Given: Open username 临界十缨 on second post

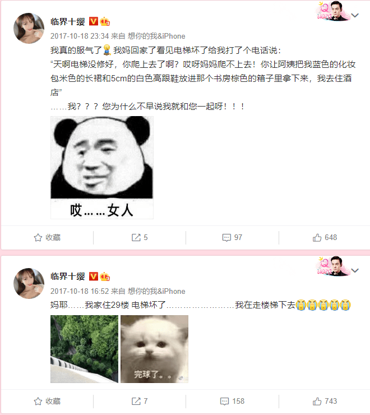Looking at the screenshot, I should click(x=68, y=276).
